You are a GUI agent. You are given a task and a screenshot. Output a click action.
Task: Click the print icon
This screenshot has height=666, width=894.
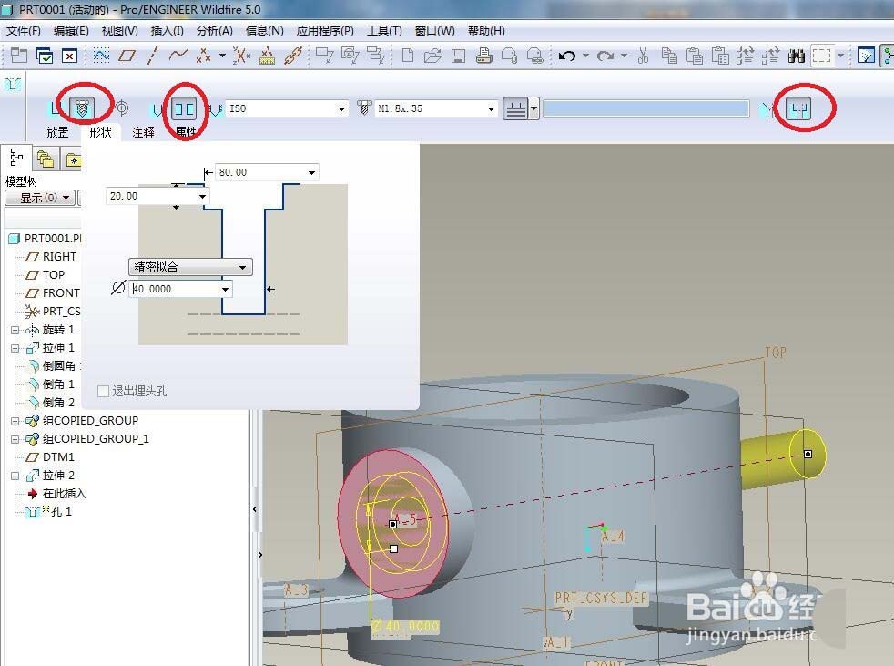click(x=483, y=56)
